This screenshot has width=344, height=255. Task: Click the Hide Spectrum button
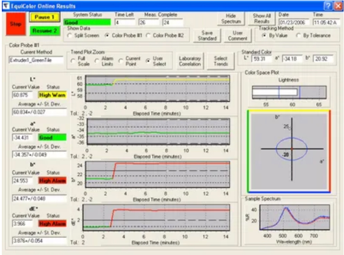231,19
